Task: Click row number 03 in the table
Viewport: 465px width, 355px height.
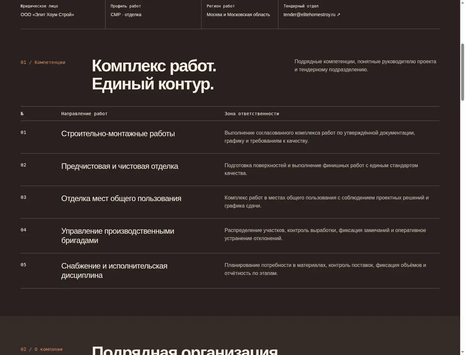Action: (x=23, y=197)
